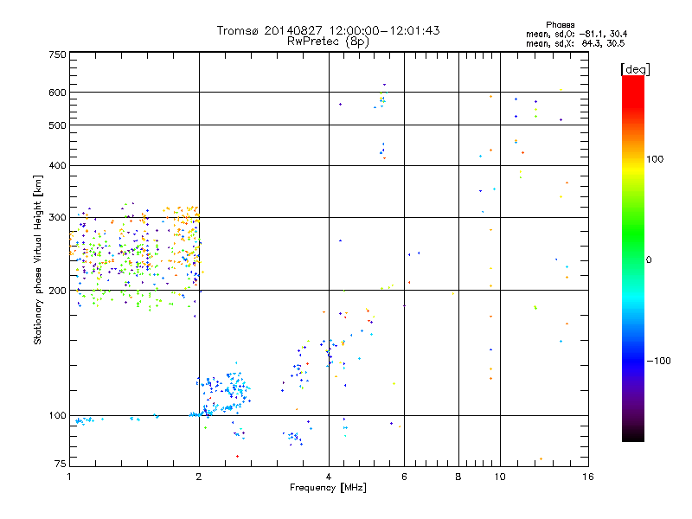Click the "Phases" heading text
The height and width of the screenshot is (519, 692).
point(560,25)
